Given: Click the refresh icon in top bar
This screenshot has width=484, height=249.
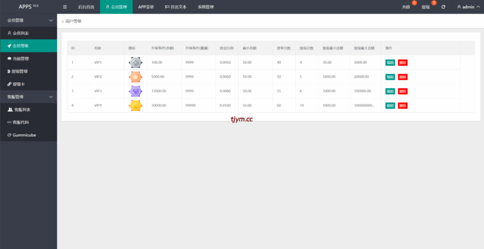Looking at the screenshot, I should pyautogui.click(x=443, y=7).
